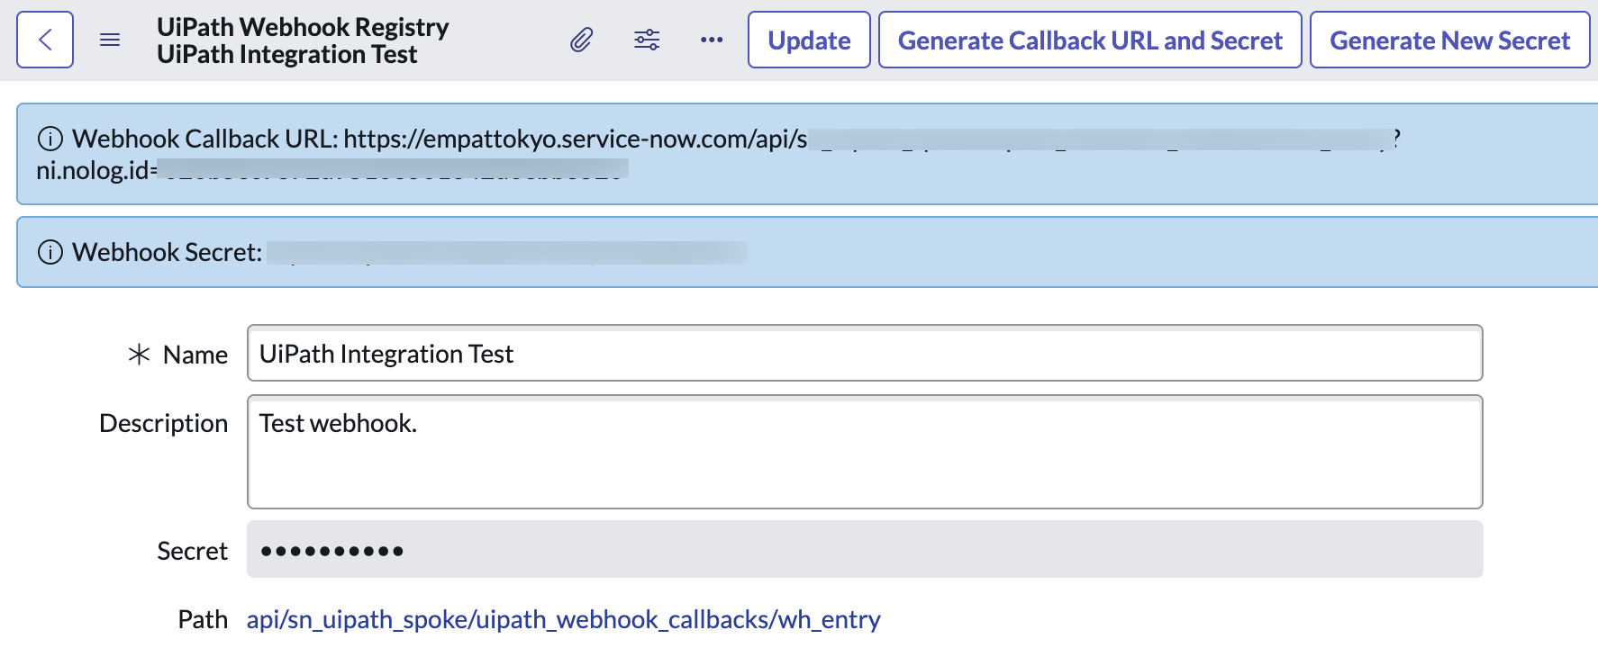The image size is (1598, 666).
Task: Click the Path field label
Action: point(203,619)
